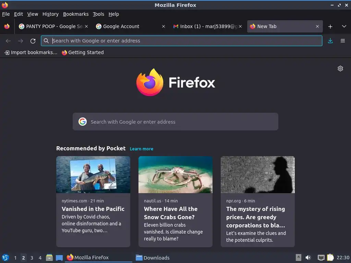Screen dimensions: 351x263
Task: Open the hamburger application menu
Action: pyautogui.click(x=343, y=41)
